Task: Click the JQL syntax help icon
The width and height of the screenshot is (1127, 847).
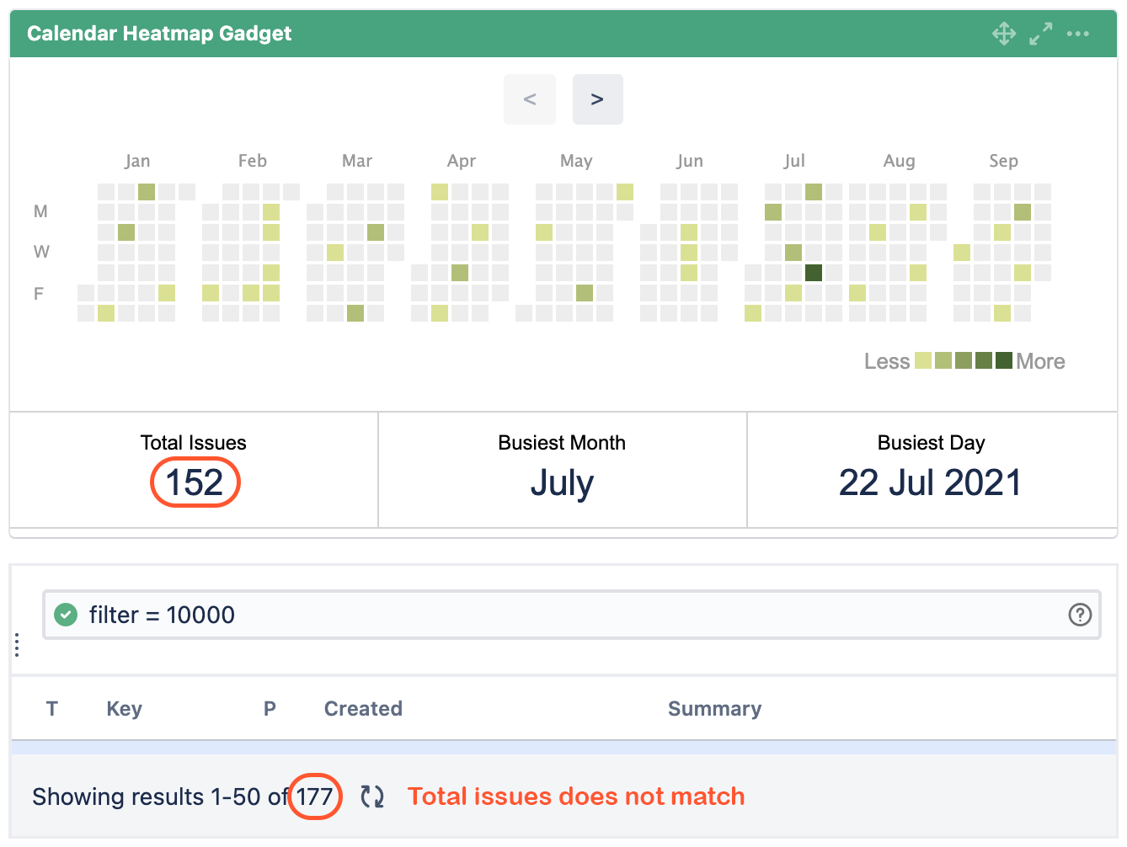Action: coord(1079,615)
